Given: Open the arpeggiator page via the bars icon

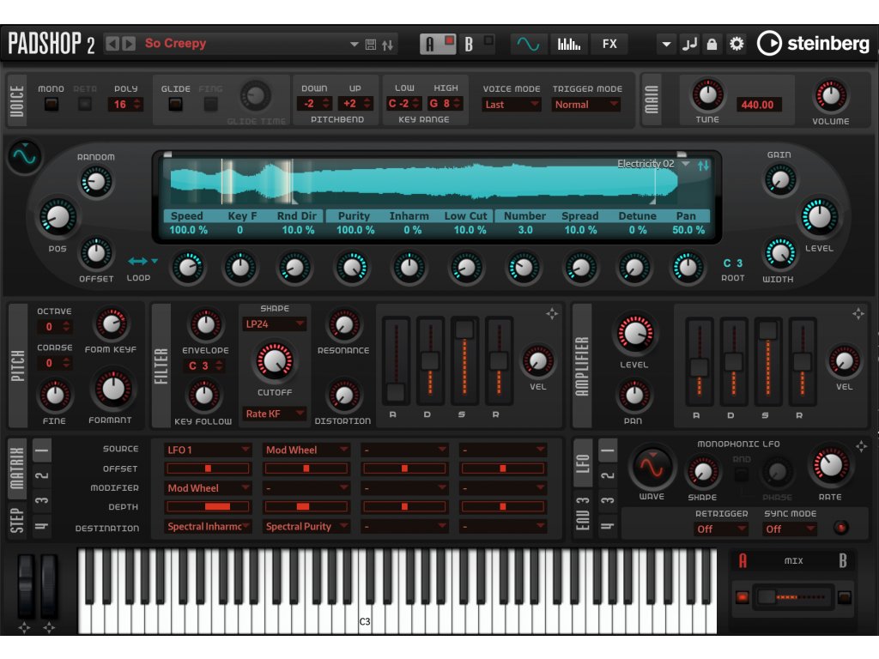Looking at the screenshot, I should [x=569, y=44].
